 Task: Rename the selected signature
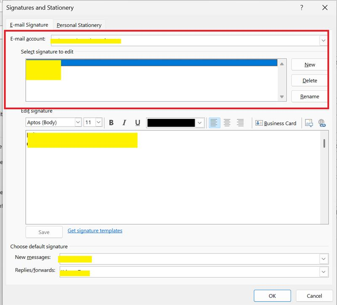(x=310, y=97)
